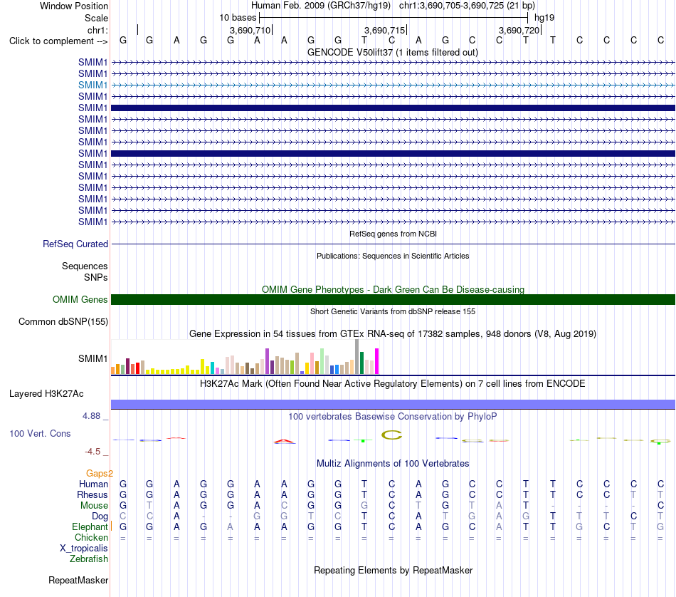Click the 'Sequences' track label
Image resolution: width=676 pixels, height=597 pixels.
pos(85,266)
